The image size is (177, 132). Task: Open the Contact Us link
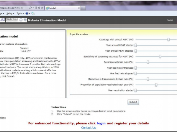88,128
